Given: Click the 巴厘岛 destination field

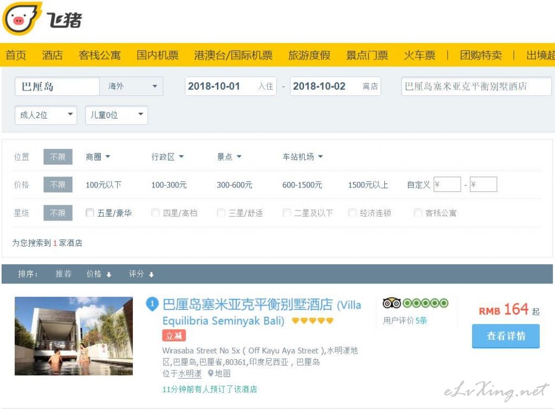Looking at the screenshot, I should coord(57,86).
